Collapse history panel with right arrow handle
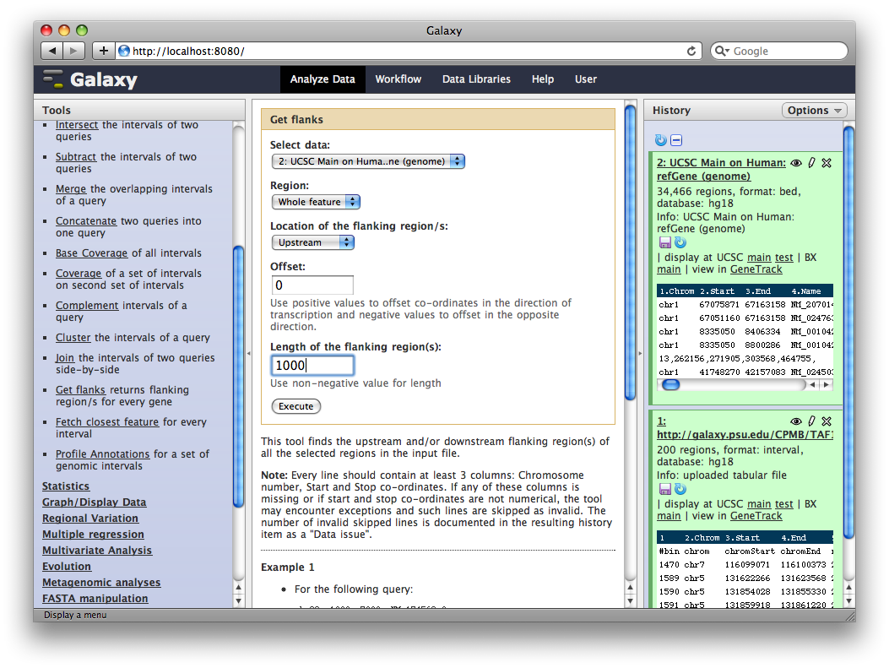 click(640, 353)
